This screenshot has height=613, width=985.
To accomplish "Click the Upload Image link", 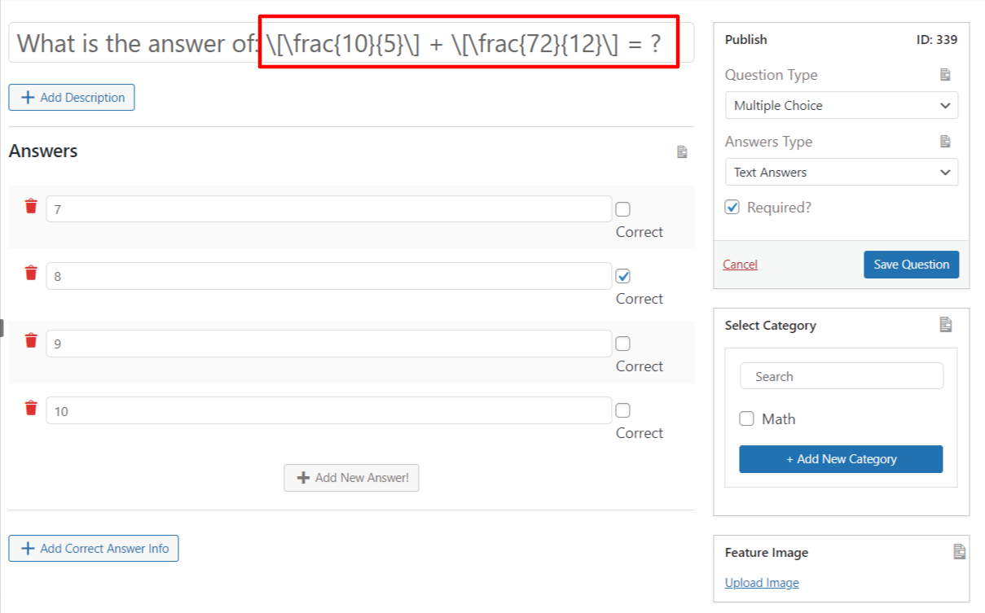I will [762, 583].
